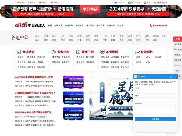Open 24年直播 in right sidebar
The height and width of the screenshot is (136, 182).
point(177,44)
